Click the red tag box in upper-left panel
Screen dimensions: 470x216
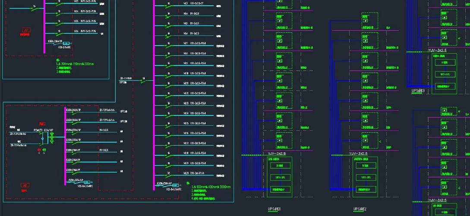click(27, 30)
